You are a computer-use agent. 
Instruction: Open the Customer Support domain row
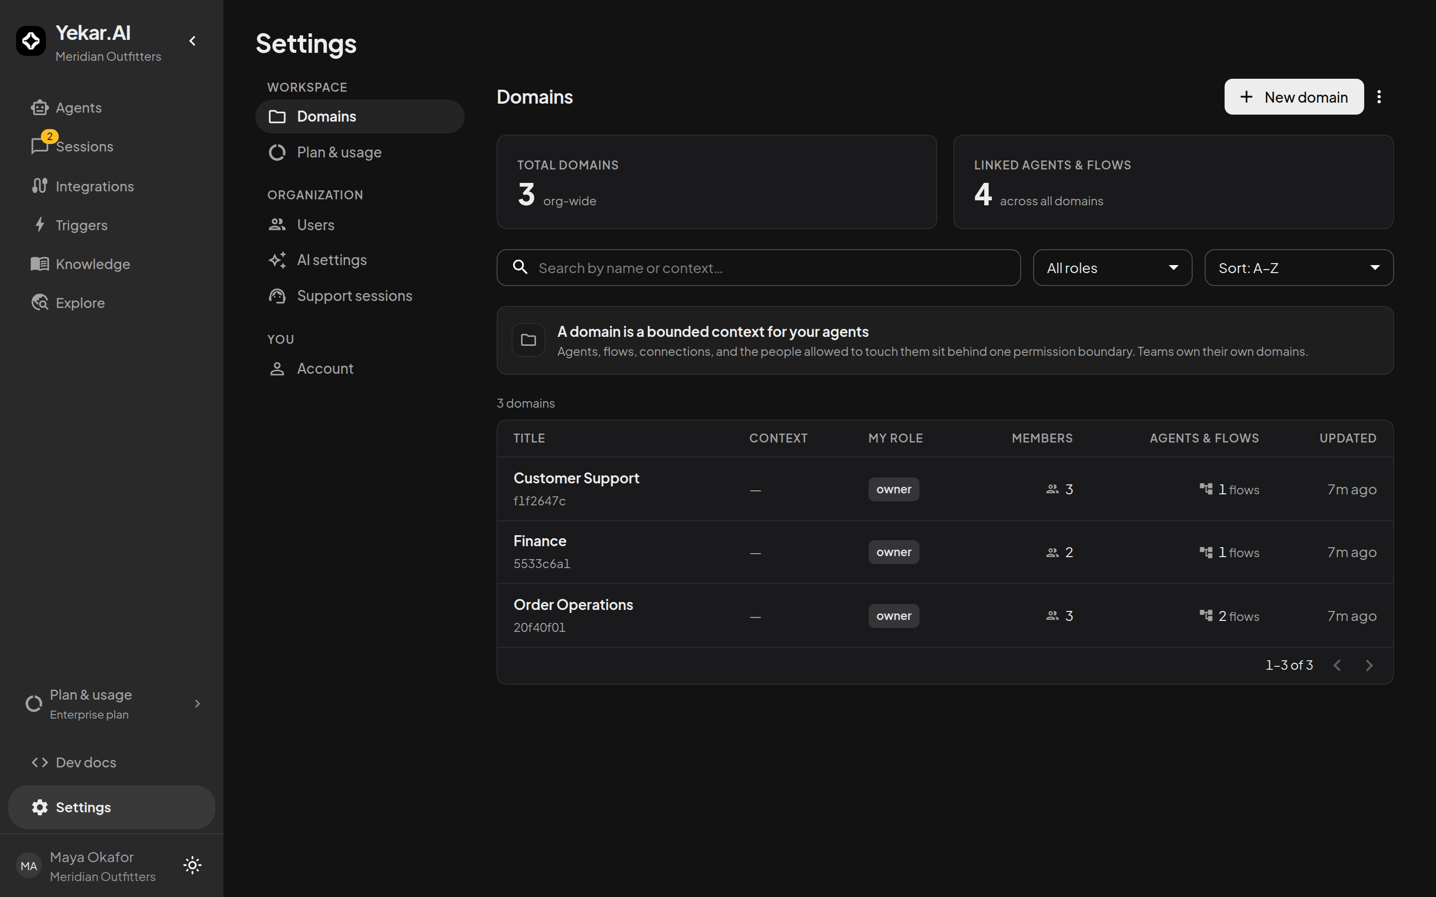click(x=945, y=489)
